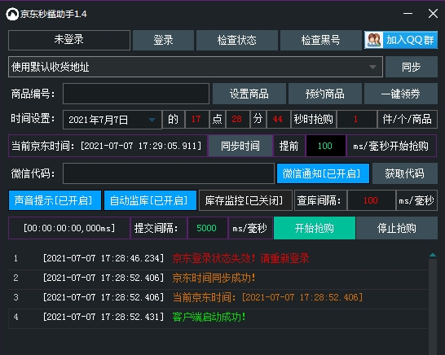Click the minute field showing 28

[237, 119]
